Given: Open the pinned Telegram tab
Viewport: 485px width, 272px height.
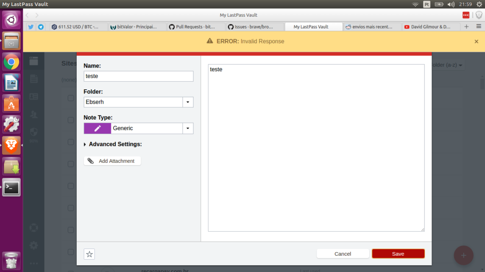Looking at the screenshot, I should coord(41,27).
